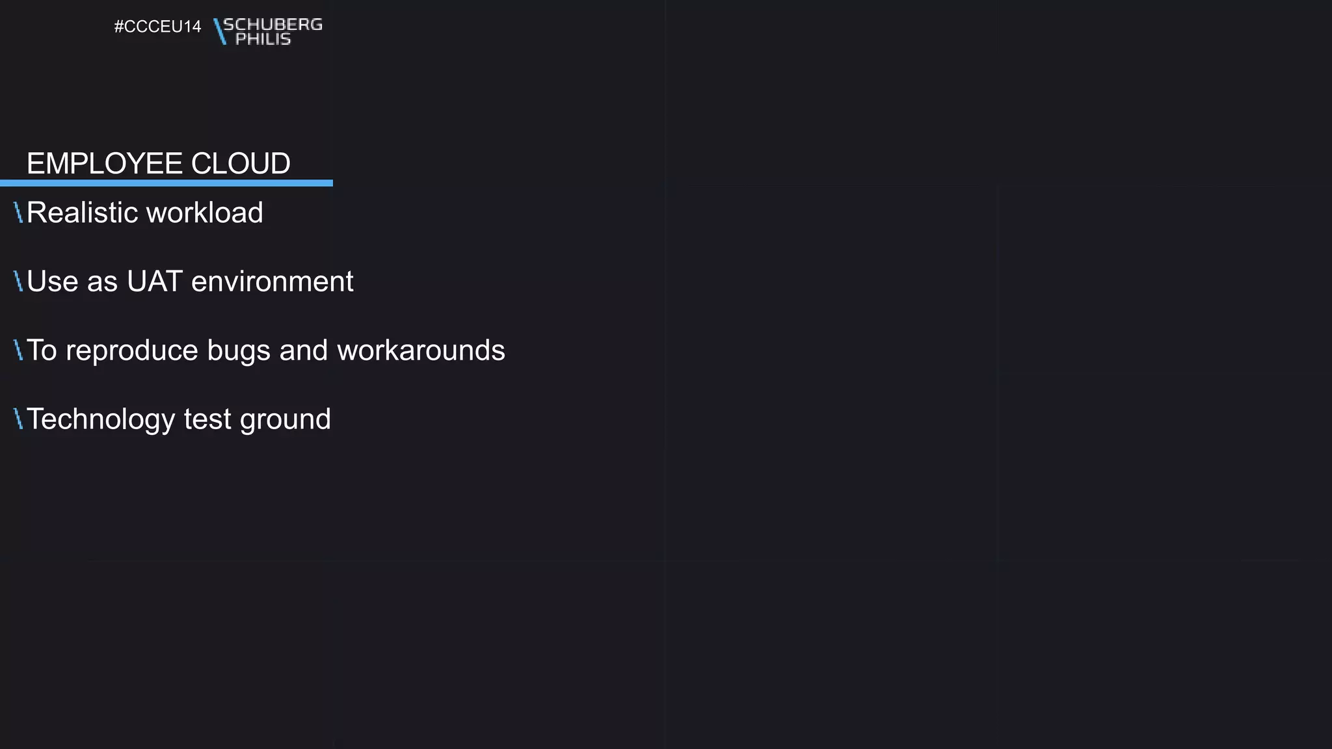Viewport: 1332px width, 749px height.
Task: Select the Realistic workload bullet text
Action: (145, 213)
